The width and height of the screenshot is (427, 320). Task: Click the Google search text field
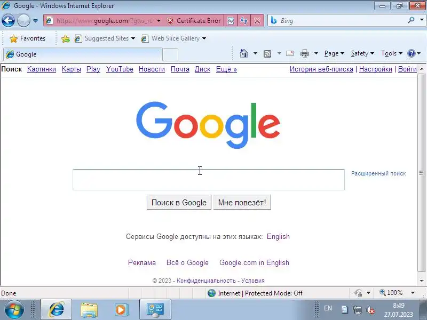(209, 180)
